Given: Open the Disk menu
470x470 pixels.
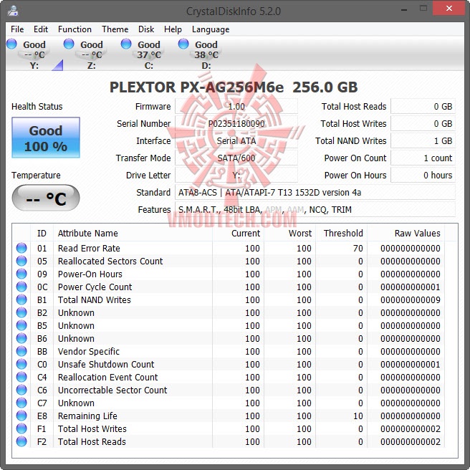Looking at the screenshot, I should coord(146,29).
